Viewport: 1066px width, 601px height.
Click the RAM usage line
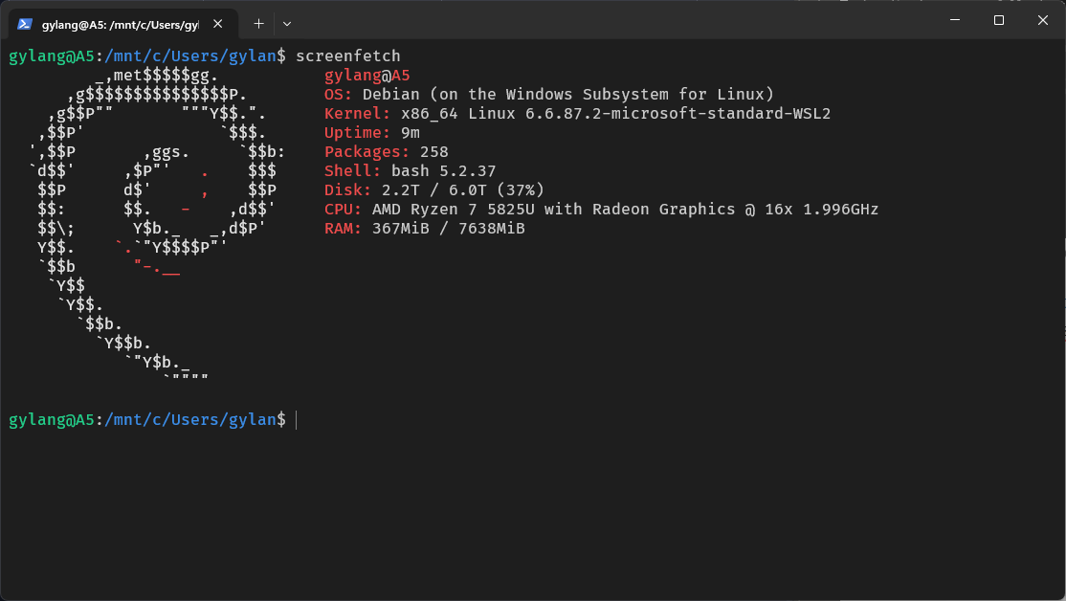pyautogui.click(x=424, y=229)
